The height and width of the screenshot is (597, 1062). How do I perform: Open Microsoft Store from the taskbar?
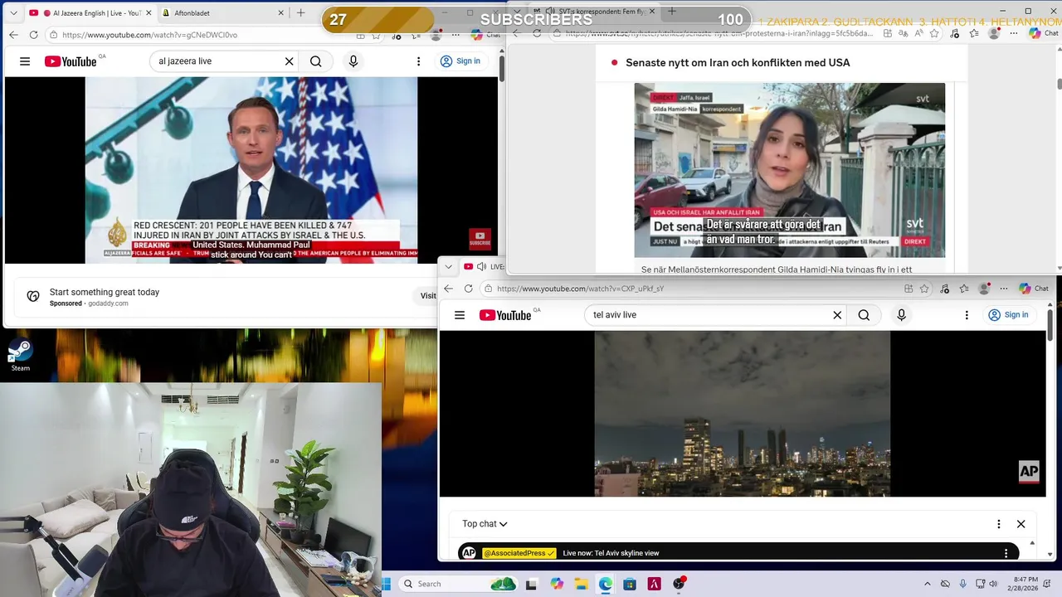[x=630, y=584]
